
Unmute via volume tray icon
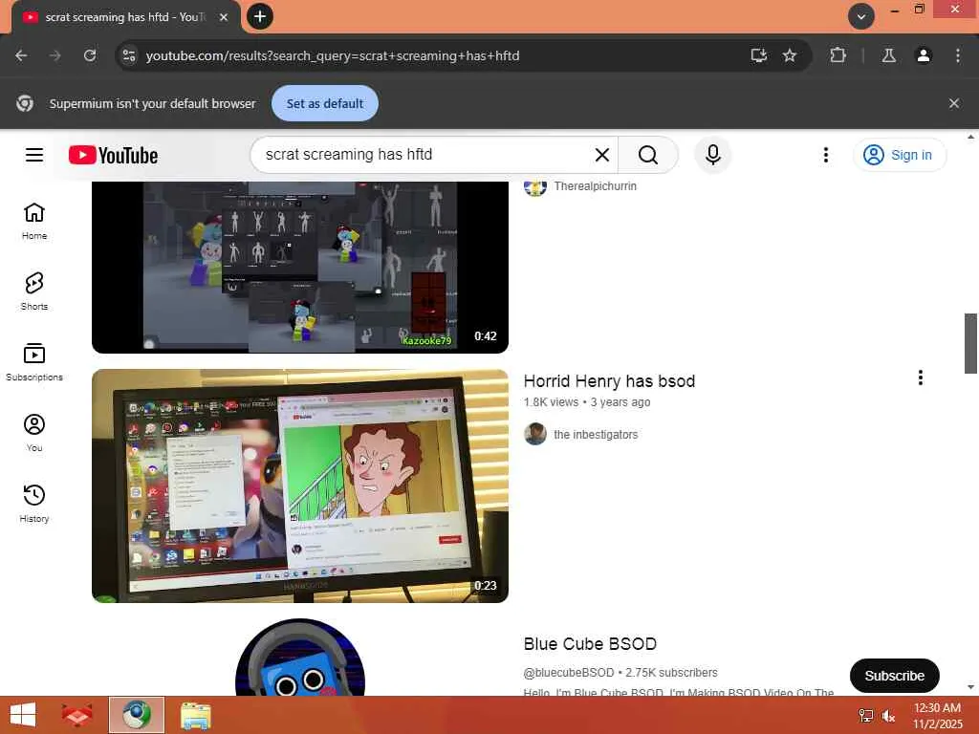(888, 715)
